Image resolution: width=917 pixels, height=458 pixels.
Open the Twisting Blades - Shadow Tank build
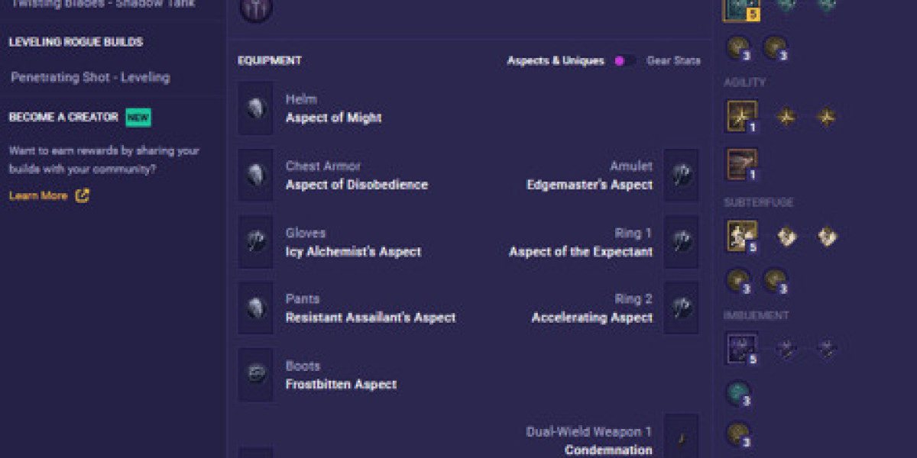tap(103, 5)
